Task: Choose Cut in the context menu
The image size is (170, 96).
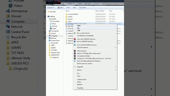Action: (78, 74)
